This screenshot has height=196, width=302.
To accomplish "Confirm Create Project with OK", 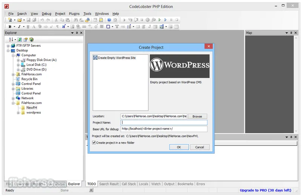I will [x=179, y=147].
